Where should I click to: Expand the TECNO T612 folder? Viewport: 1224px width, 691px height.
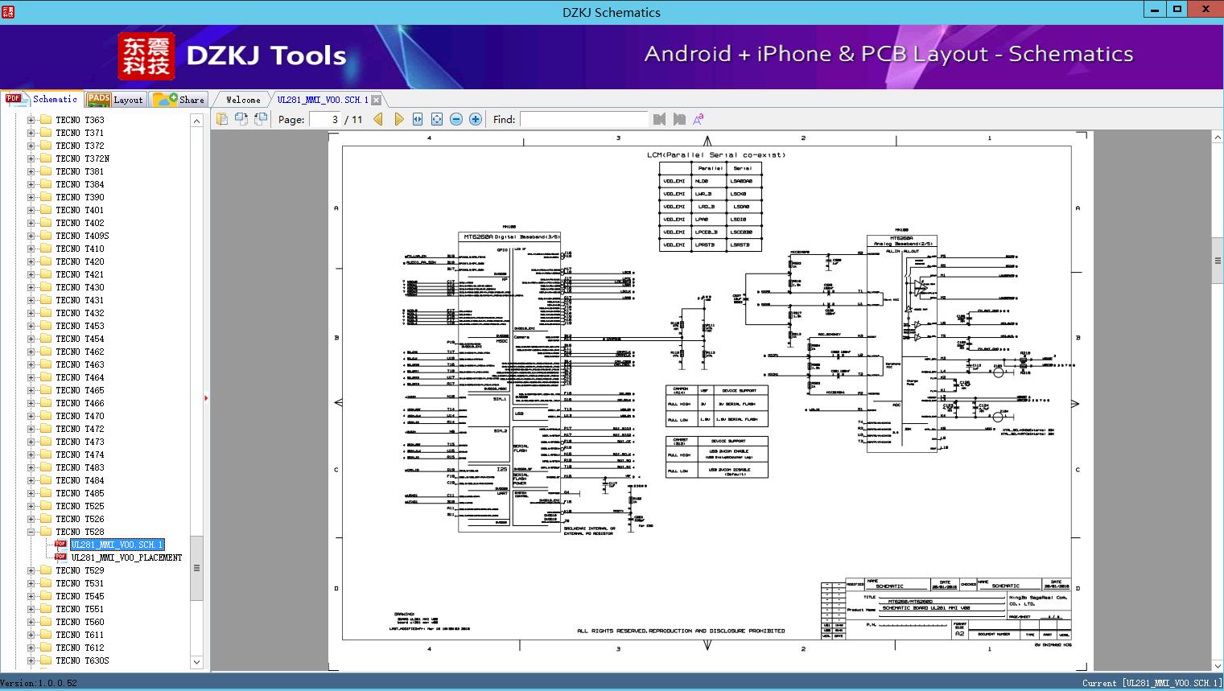[x=31, y=648]
